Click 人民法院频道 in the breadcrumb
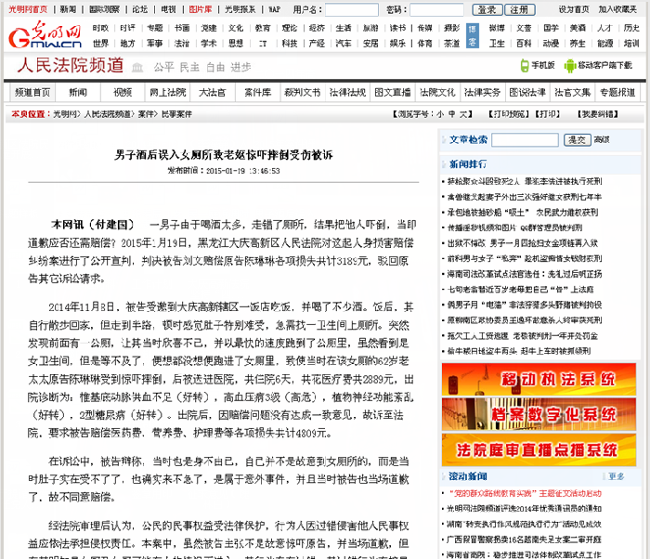650x559 pixels. [x=108, y=114]
